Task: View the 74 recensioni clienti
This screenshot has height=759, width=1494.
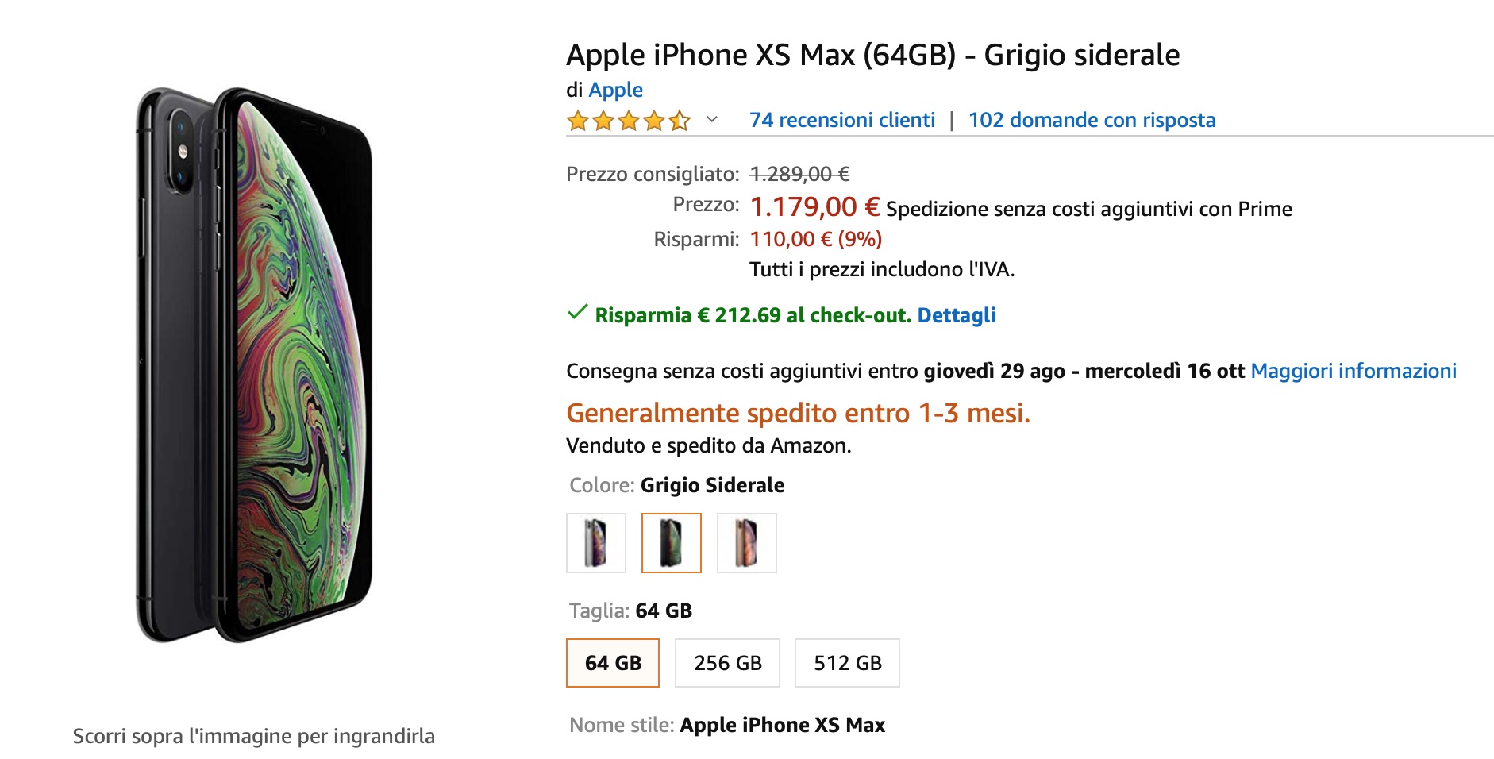Action: [843, 120]
